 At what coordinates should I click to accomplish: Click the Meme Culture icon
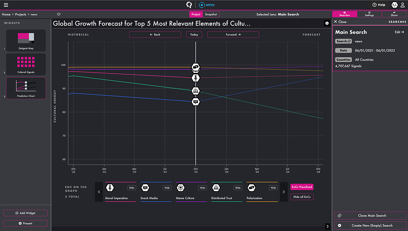tap(181, 188)
